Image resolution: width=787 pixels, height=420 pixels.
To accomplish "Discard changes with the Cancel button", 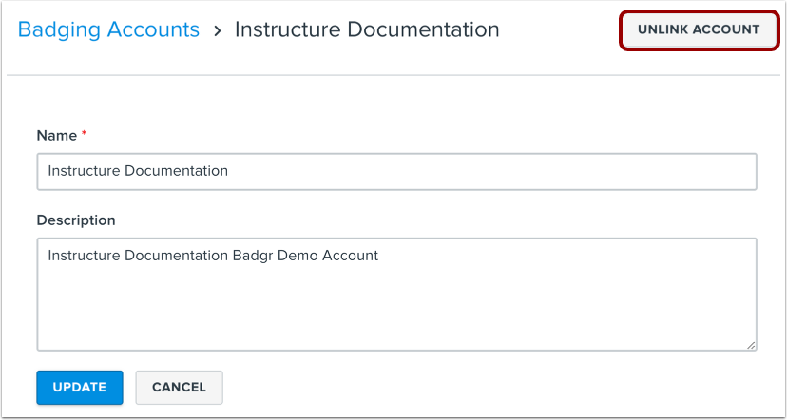I will [179, 387].
